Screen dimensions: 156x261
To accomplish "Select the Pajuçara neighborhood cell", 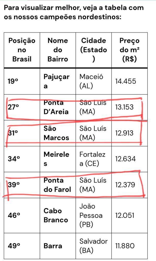I will point(56,82).
